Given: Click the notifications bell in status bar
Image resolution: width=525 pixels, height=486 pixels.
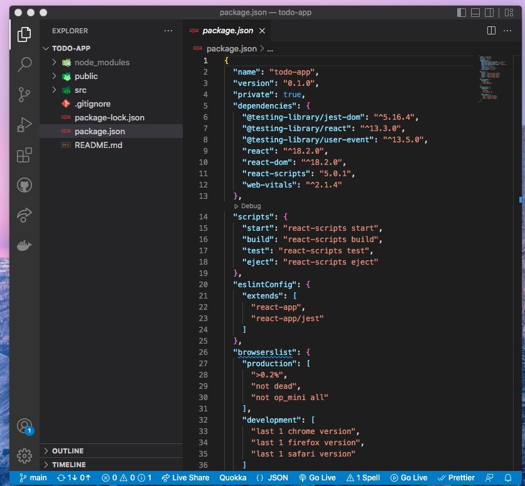Looking at the screenshot, I should click(508, 478).
